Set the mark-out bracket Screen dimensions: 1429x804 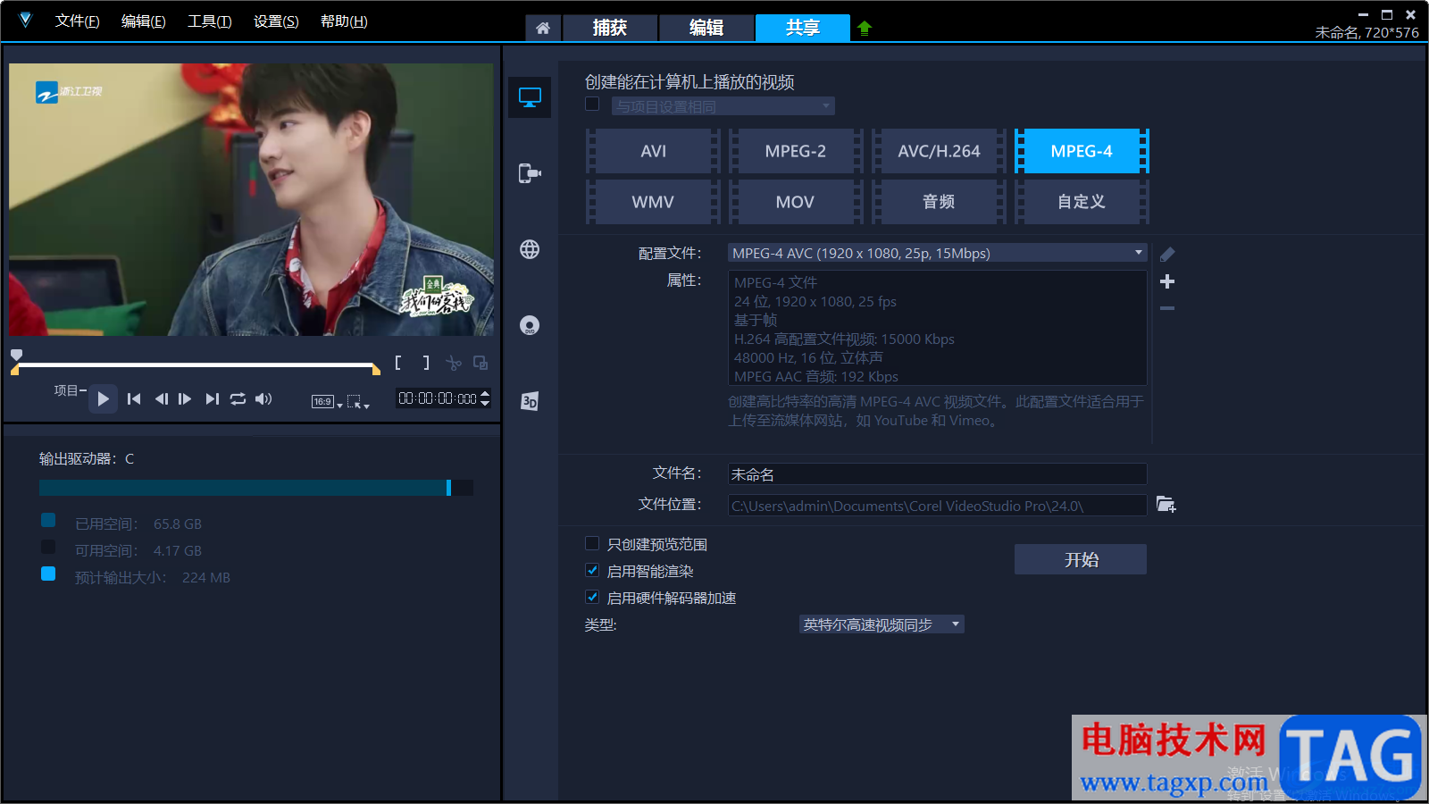(x=426, y=363)
